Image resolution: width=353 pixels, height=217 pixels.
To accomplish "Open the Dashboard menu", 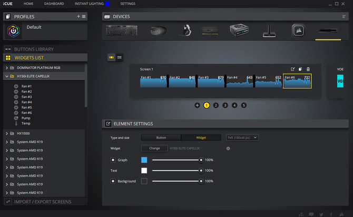I will tap(54, 4).
